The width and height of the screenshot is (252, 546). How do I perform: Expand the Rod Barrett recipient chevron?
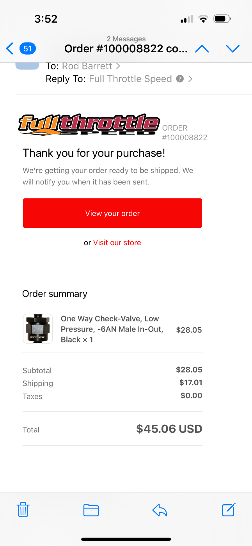tap(118, 66)
